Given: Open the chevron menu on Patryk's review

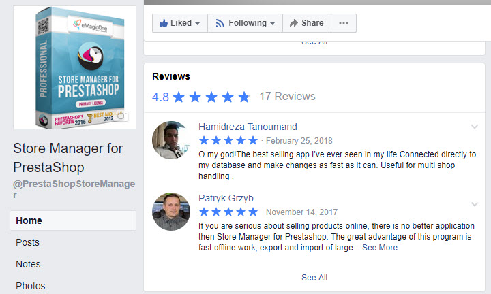Looking at the screenshot, I should (475, 204).
